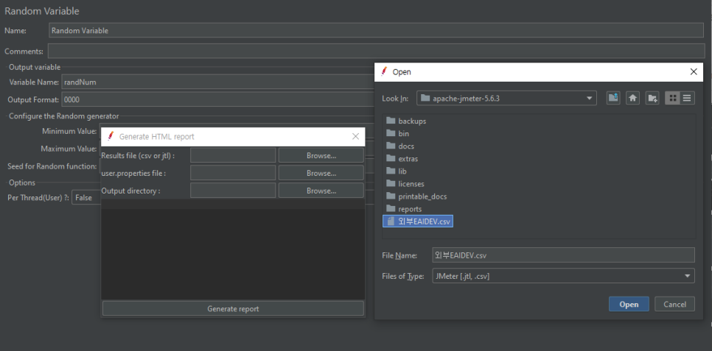Select the lib folder
The image size is (712, 351).
click(x=397, y=171)
